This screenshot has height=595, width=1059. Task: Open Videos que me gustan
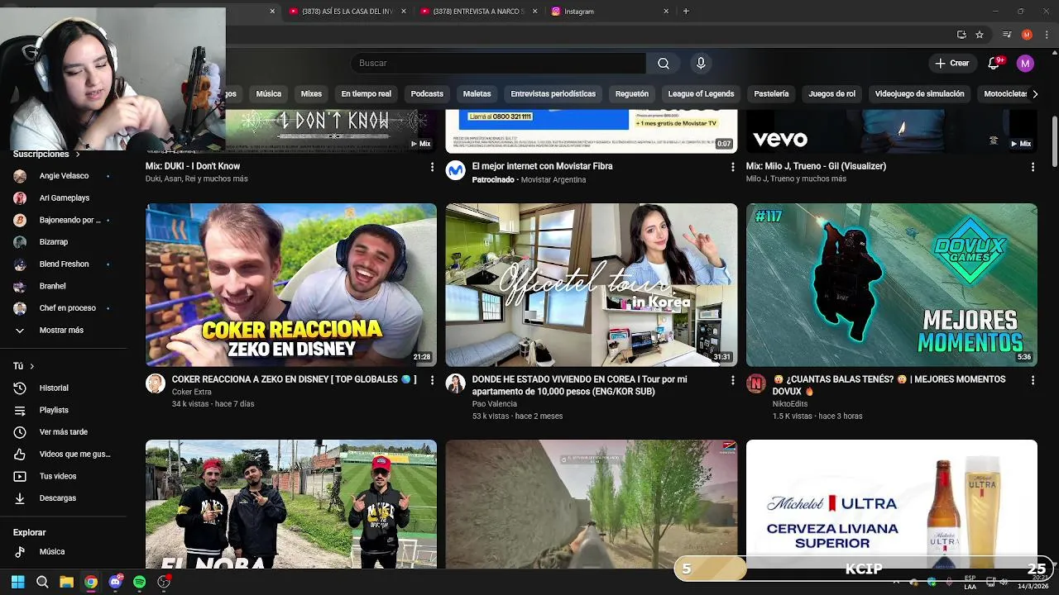tap(63, 455)
